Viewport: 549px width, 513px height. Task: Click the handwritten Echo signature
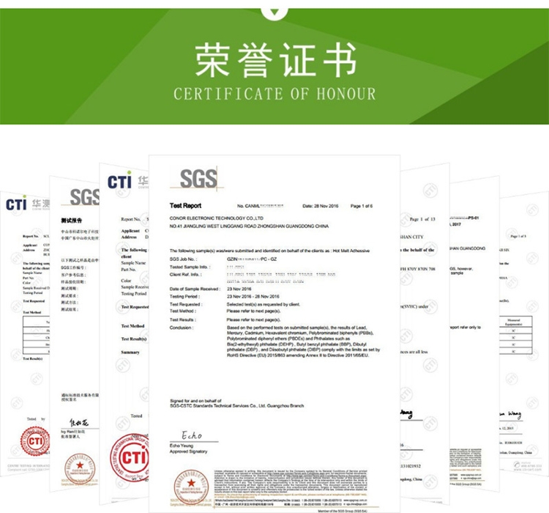tap(192, 435)
